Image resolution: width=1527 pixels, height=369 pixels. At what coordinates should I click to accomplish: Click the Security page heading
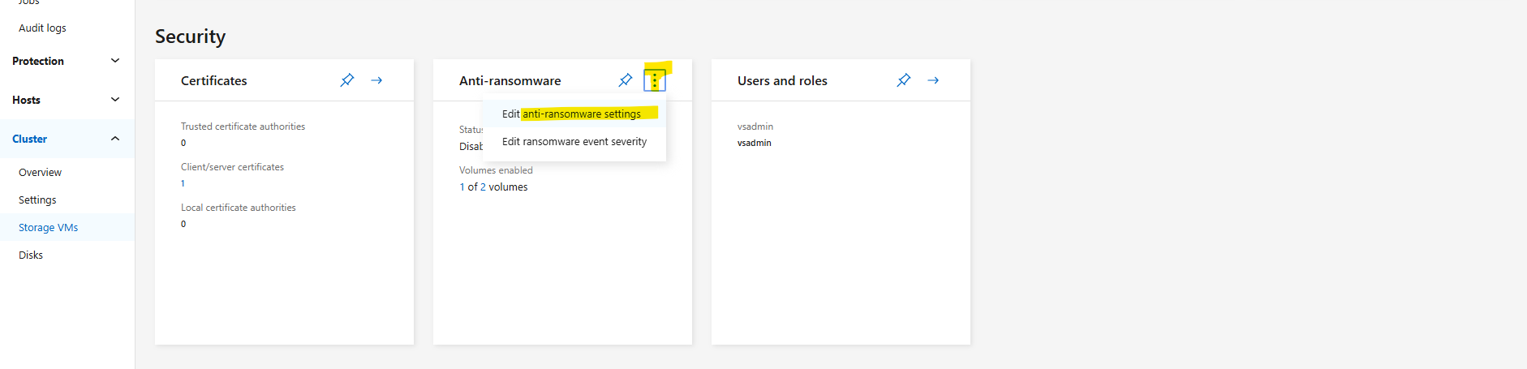[x=190, y=36]
